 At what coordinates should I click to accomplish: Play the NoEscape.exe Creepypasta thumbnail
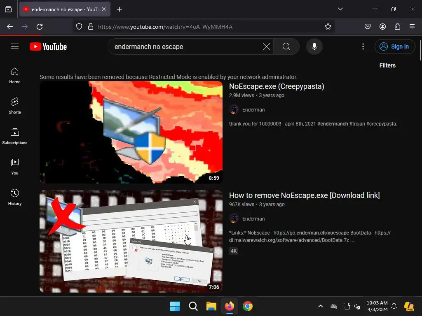click(131, 132)
